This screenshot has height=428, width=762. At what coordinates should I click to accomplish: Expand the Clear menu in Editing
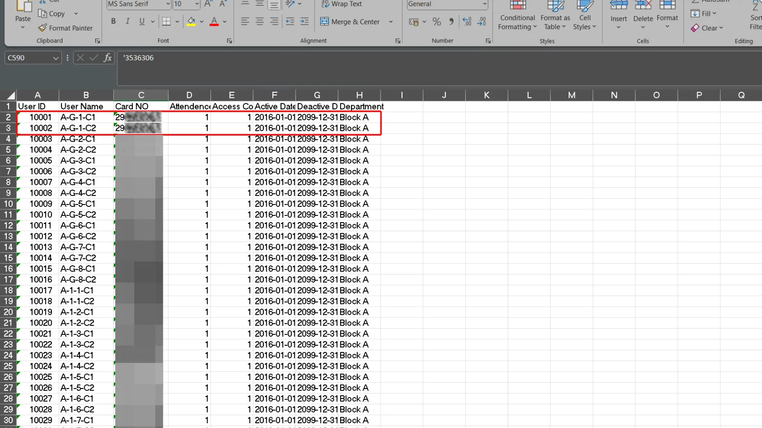pos(707,28)
